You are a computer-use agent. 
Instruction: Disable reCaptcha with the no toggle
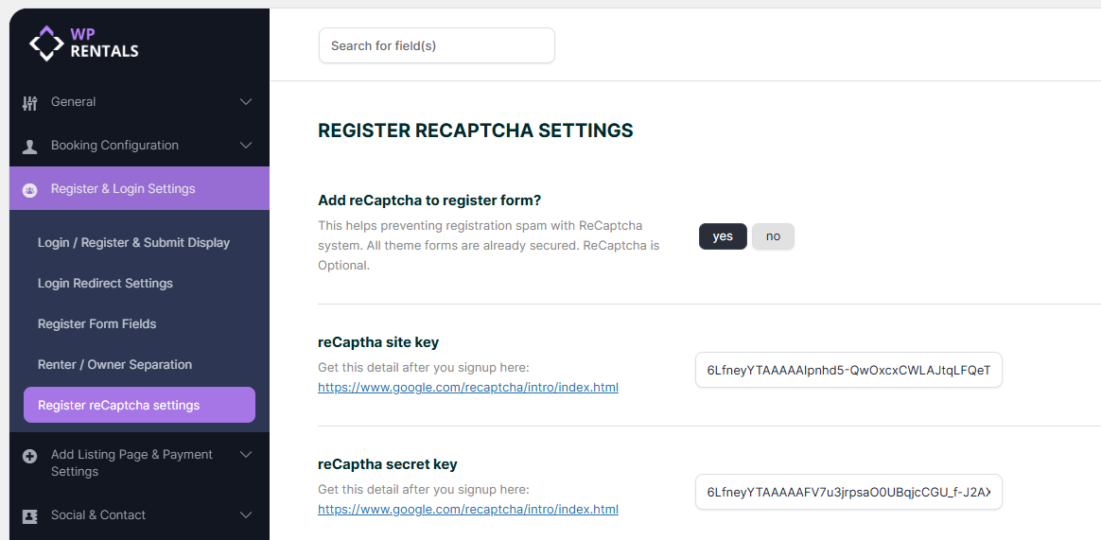[773, 236]
